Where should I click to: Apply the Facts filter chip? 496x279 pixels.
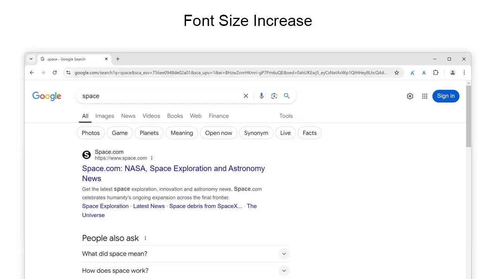coord(310,133)
